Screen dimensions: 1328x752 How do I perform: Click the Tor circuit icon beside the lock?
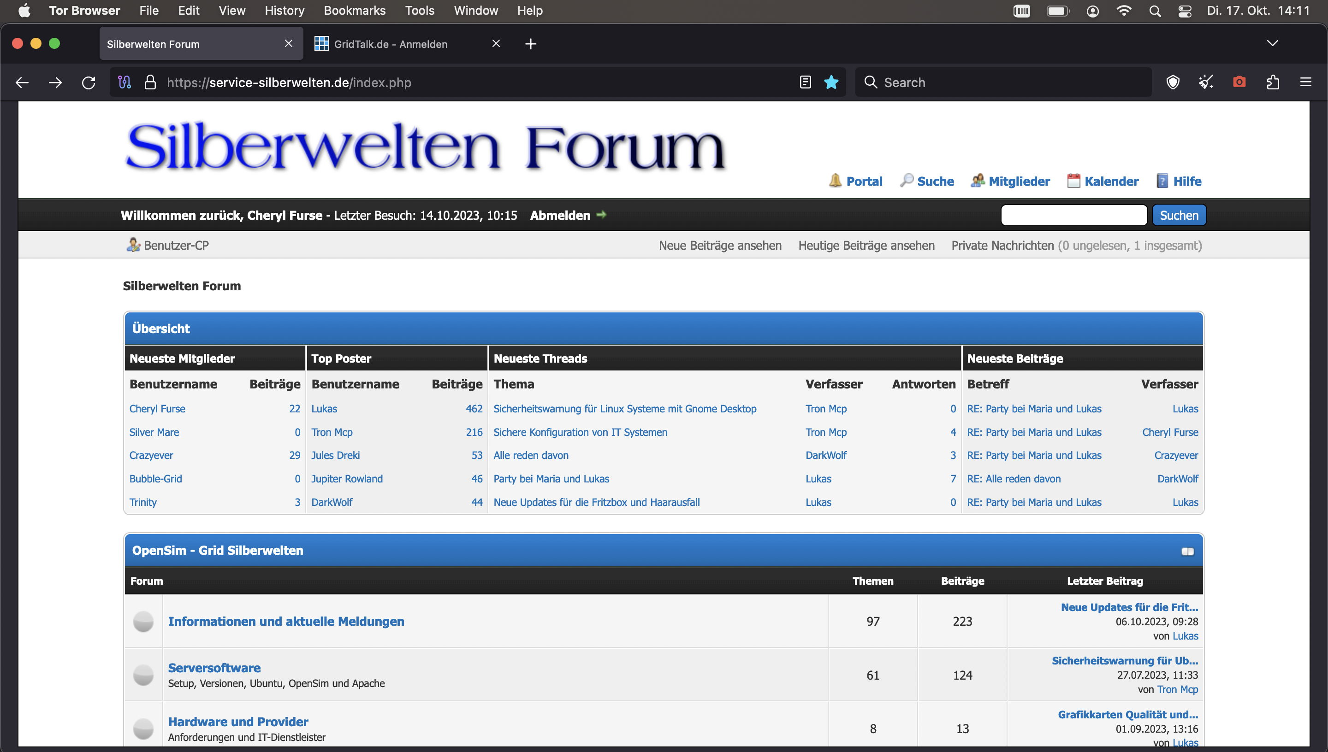click(125, 82)
